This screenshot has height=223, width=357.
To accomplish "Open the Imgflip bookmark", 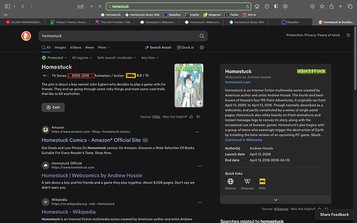I will click(192, 15).
